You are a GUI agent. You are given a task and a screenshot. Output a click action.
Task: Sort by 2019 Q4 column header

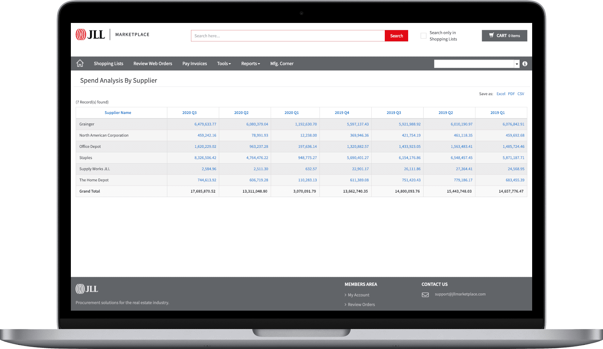(342, 113)
